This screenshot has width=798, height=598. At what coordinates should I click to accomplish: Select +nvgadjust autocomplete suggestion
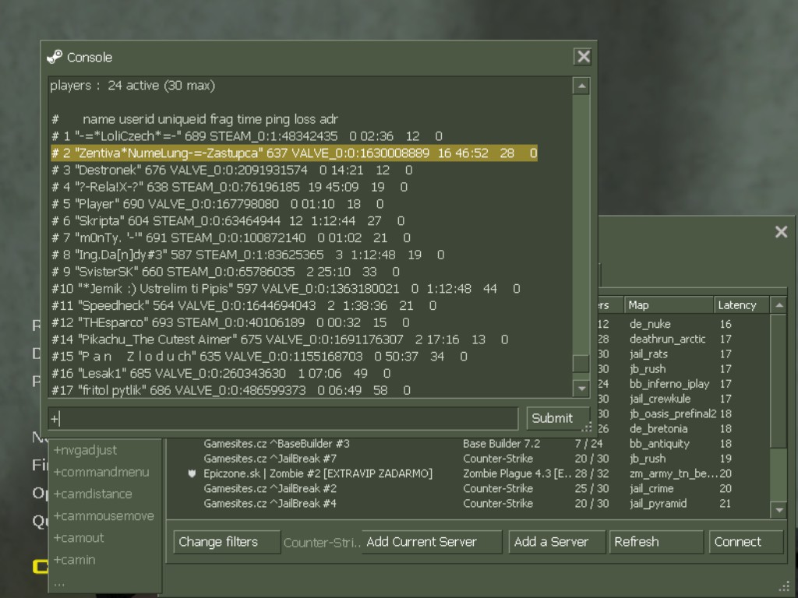click(85, 450)
